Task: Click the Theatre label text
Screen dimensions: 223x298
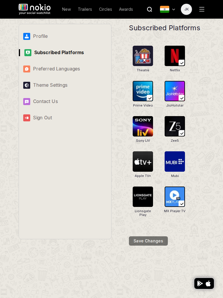Action: pos(143,70)
